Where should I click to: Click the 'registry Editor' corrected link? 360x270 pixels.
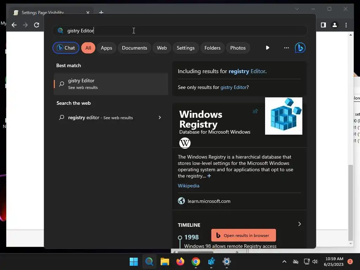pyautogui.click(x=247, y=71)
